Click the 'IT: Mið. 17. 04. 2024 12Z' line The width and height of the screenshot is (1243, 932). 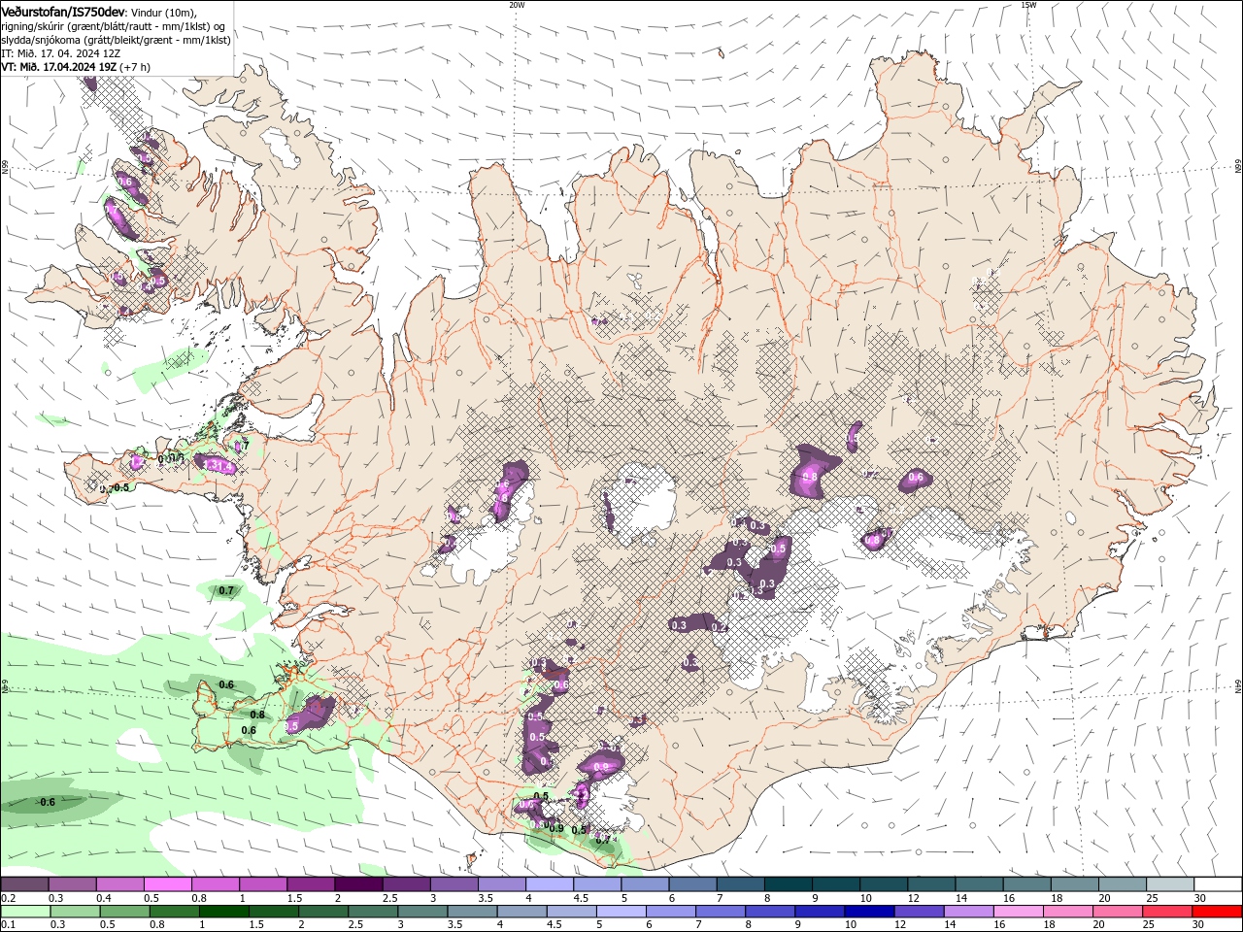click(x=62, y=53)
